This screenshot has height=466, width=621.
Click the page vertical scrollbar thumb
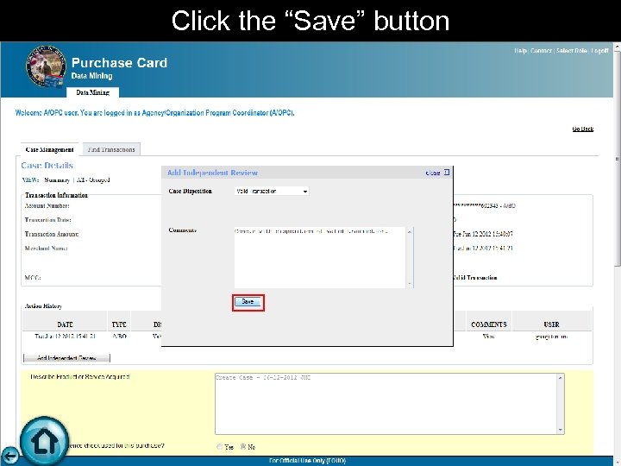click(617, 159)
